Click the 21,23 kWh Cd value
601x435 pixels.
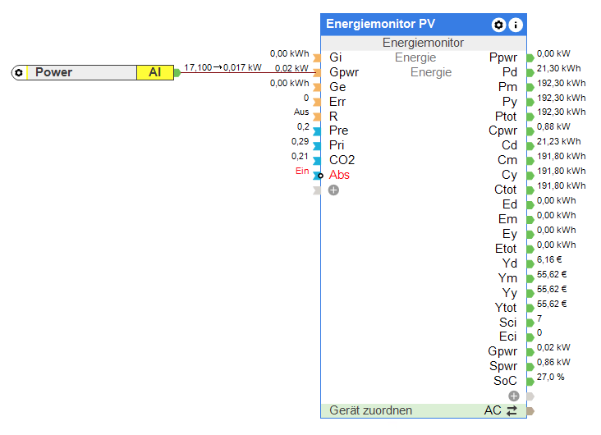click(x=558, y=142)
